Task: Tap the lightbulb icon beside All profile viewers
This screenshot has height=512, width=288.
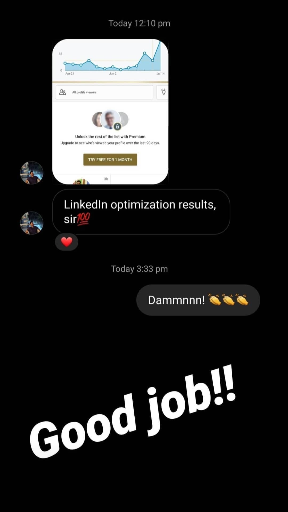Action: coord(163,92)
